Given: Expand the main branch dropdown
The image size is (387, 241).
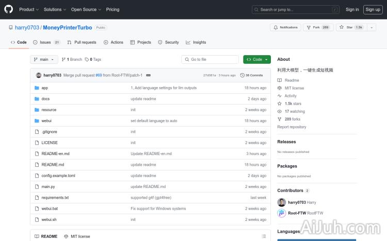Looking at the screenshot, I should tap(43, 59).
